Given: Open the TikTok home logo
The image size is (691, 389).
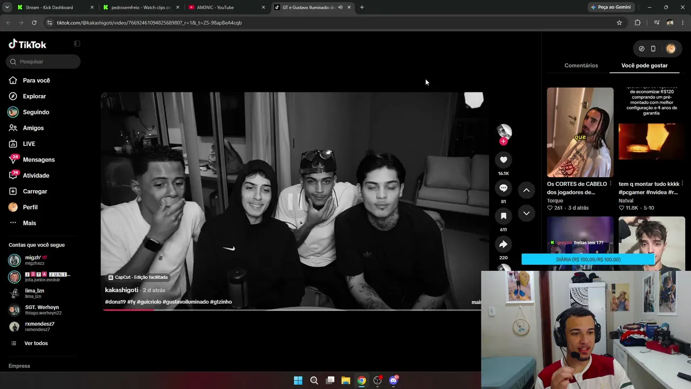Looking at the screenshot, I should coord(28,44).
